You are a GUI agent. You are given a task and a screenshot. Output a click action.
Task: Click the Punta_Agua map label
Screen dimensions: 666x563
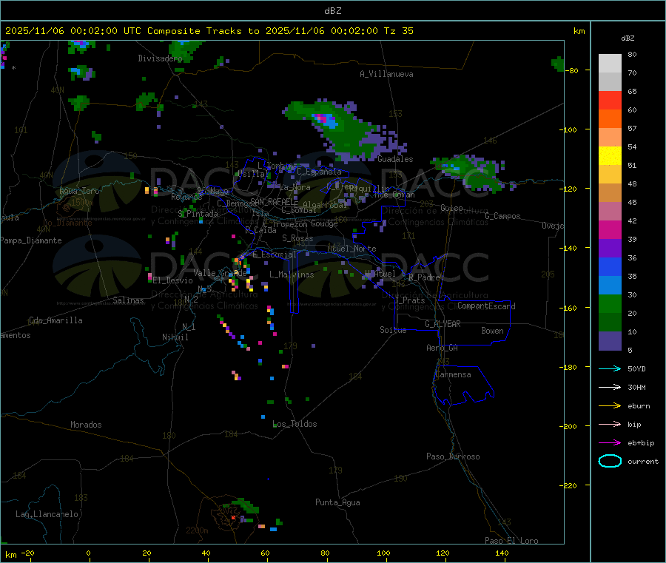pyautogui.click(x=337, y=502)
